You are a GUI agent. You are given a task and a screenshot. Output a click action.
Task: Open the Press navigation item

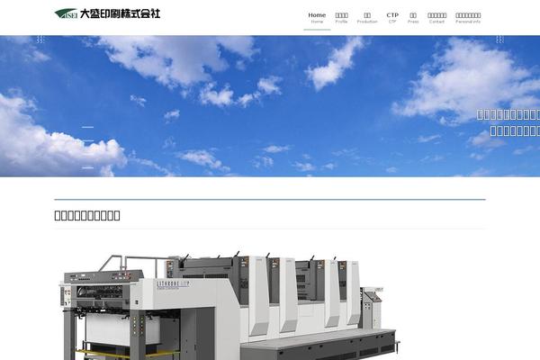pos(413,18)
